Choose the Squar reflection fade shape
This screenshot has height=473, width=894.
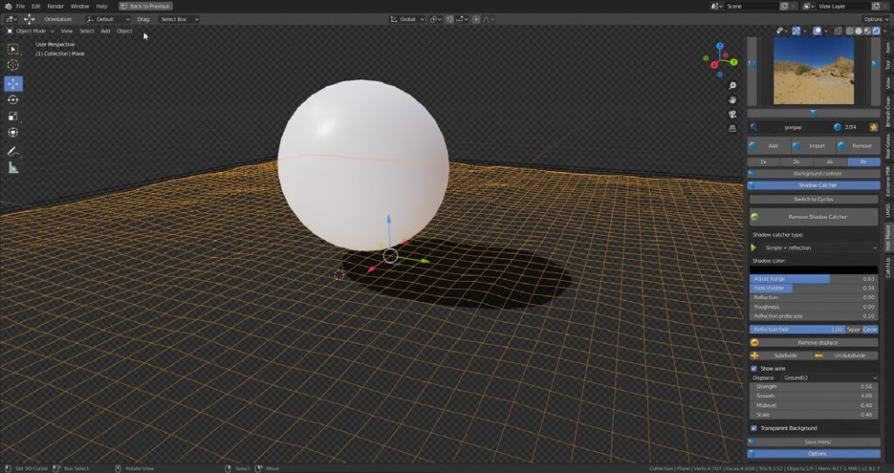click(x=854, y=329)
